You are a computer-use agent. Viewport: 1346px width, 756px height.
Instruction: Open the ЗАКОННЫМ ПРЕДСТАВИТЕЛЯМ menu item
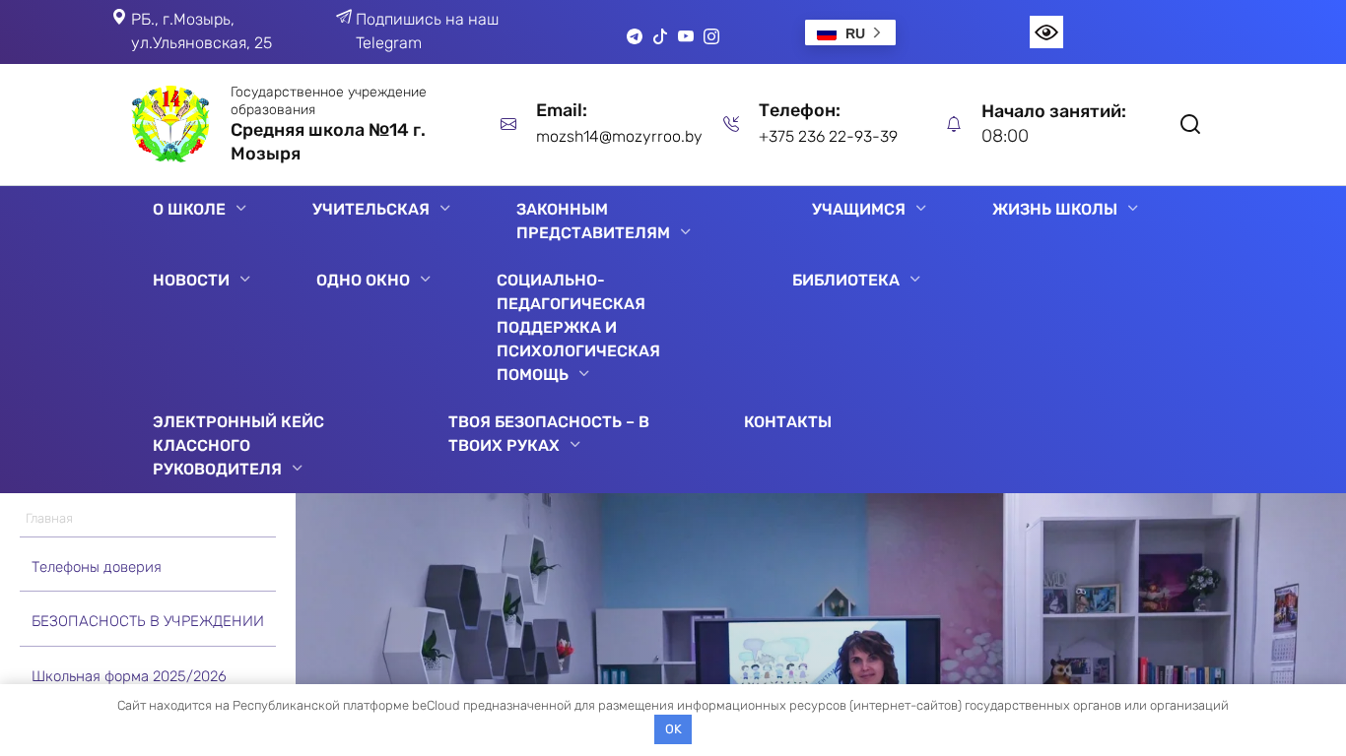(x=593, y=220)
